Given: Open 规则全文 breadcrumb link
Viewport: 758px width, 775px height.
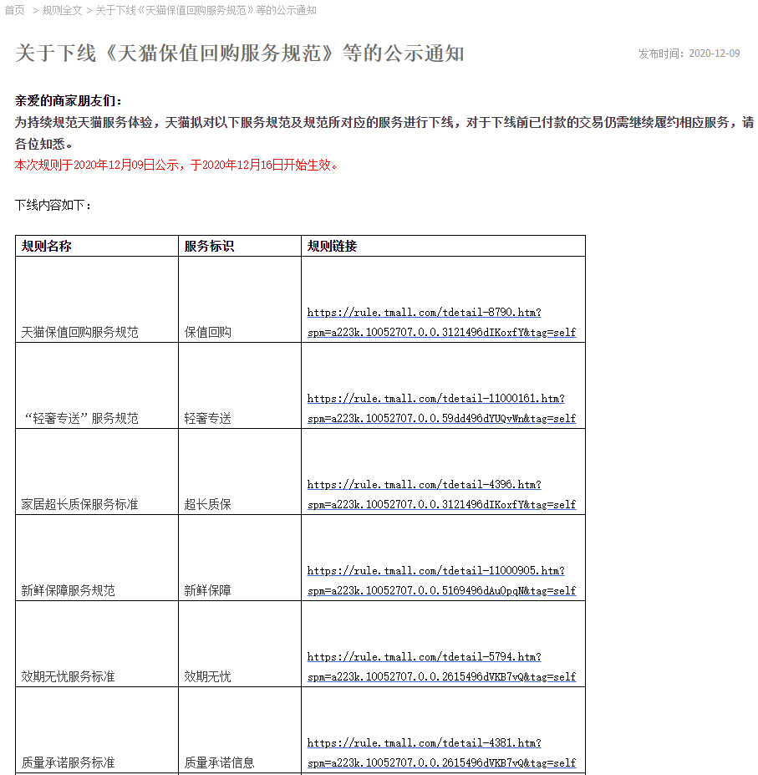Looking at the screenshot, I should click(x=62, y=10).
